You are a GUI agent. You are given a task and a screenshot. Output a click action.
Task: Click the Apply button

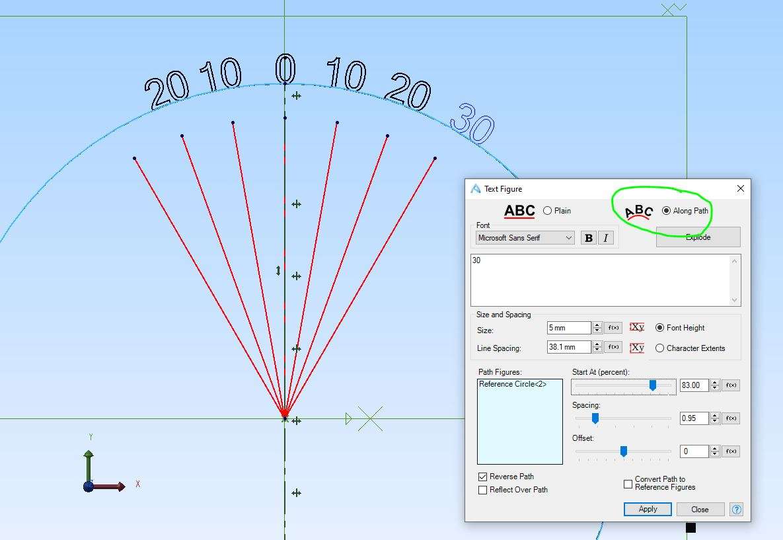point(648,509)
